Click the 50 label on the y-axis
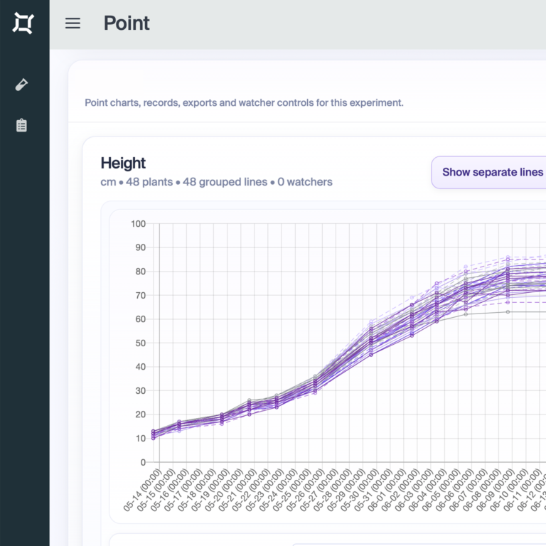 [x=140, y=343]
